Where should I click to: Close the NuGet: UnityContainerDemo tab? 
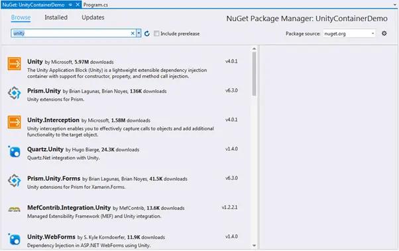click(x=78, y=5)
